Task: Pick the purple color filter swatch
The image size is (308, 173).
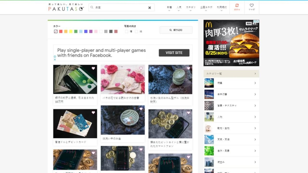Action: [x=91, y=31]
